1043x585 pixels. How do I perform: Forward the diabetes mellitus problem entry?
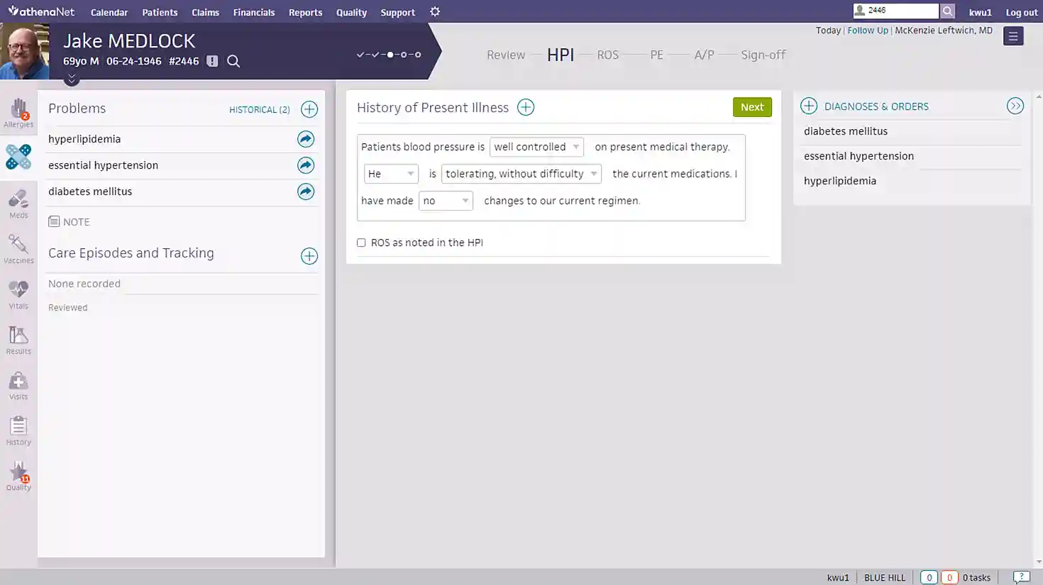[306, 191]
